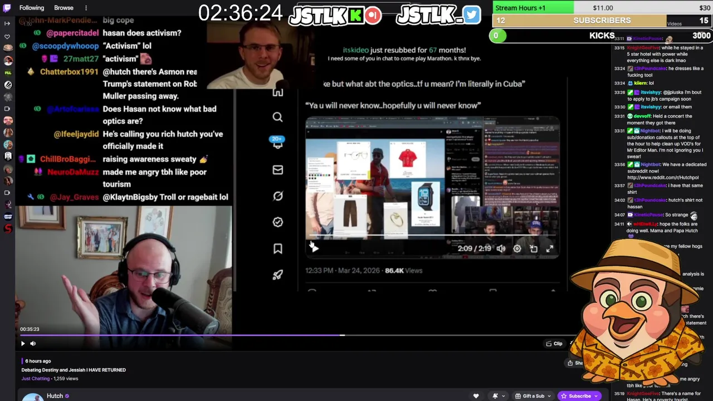The width and height of the screenshot is (713, 401).
Task: Click the heart Followed Channels sidebar icon
Action: [8, 37]
